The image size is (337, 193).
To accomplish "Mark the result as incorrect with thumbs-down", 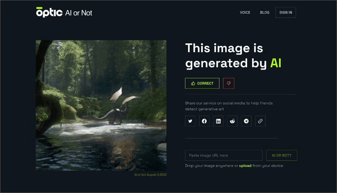I will click(228, 83).
